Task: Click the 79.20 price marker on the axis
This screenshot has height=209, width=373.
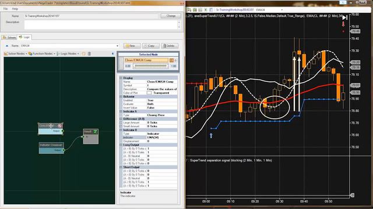Action: (x=356, y=63)
